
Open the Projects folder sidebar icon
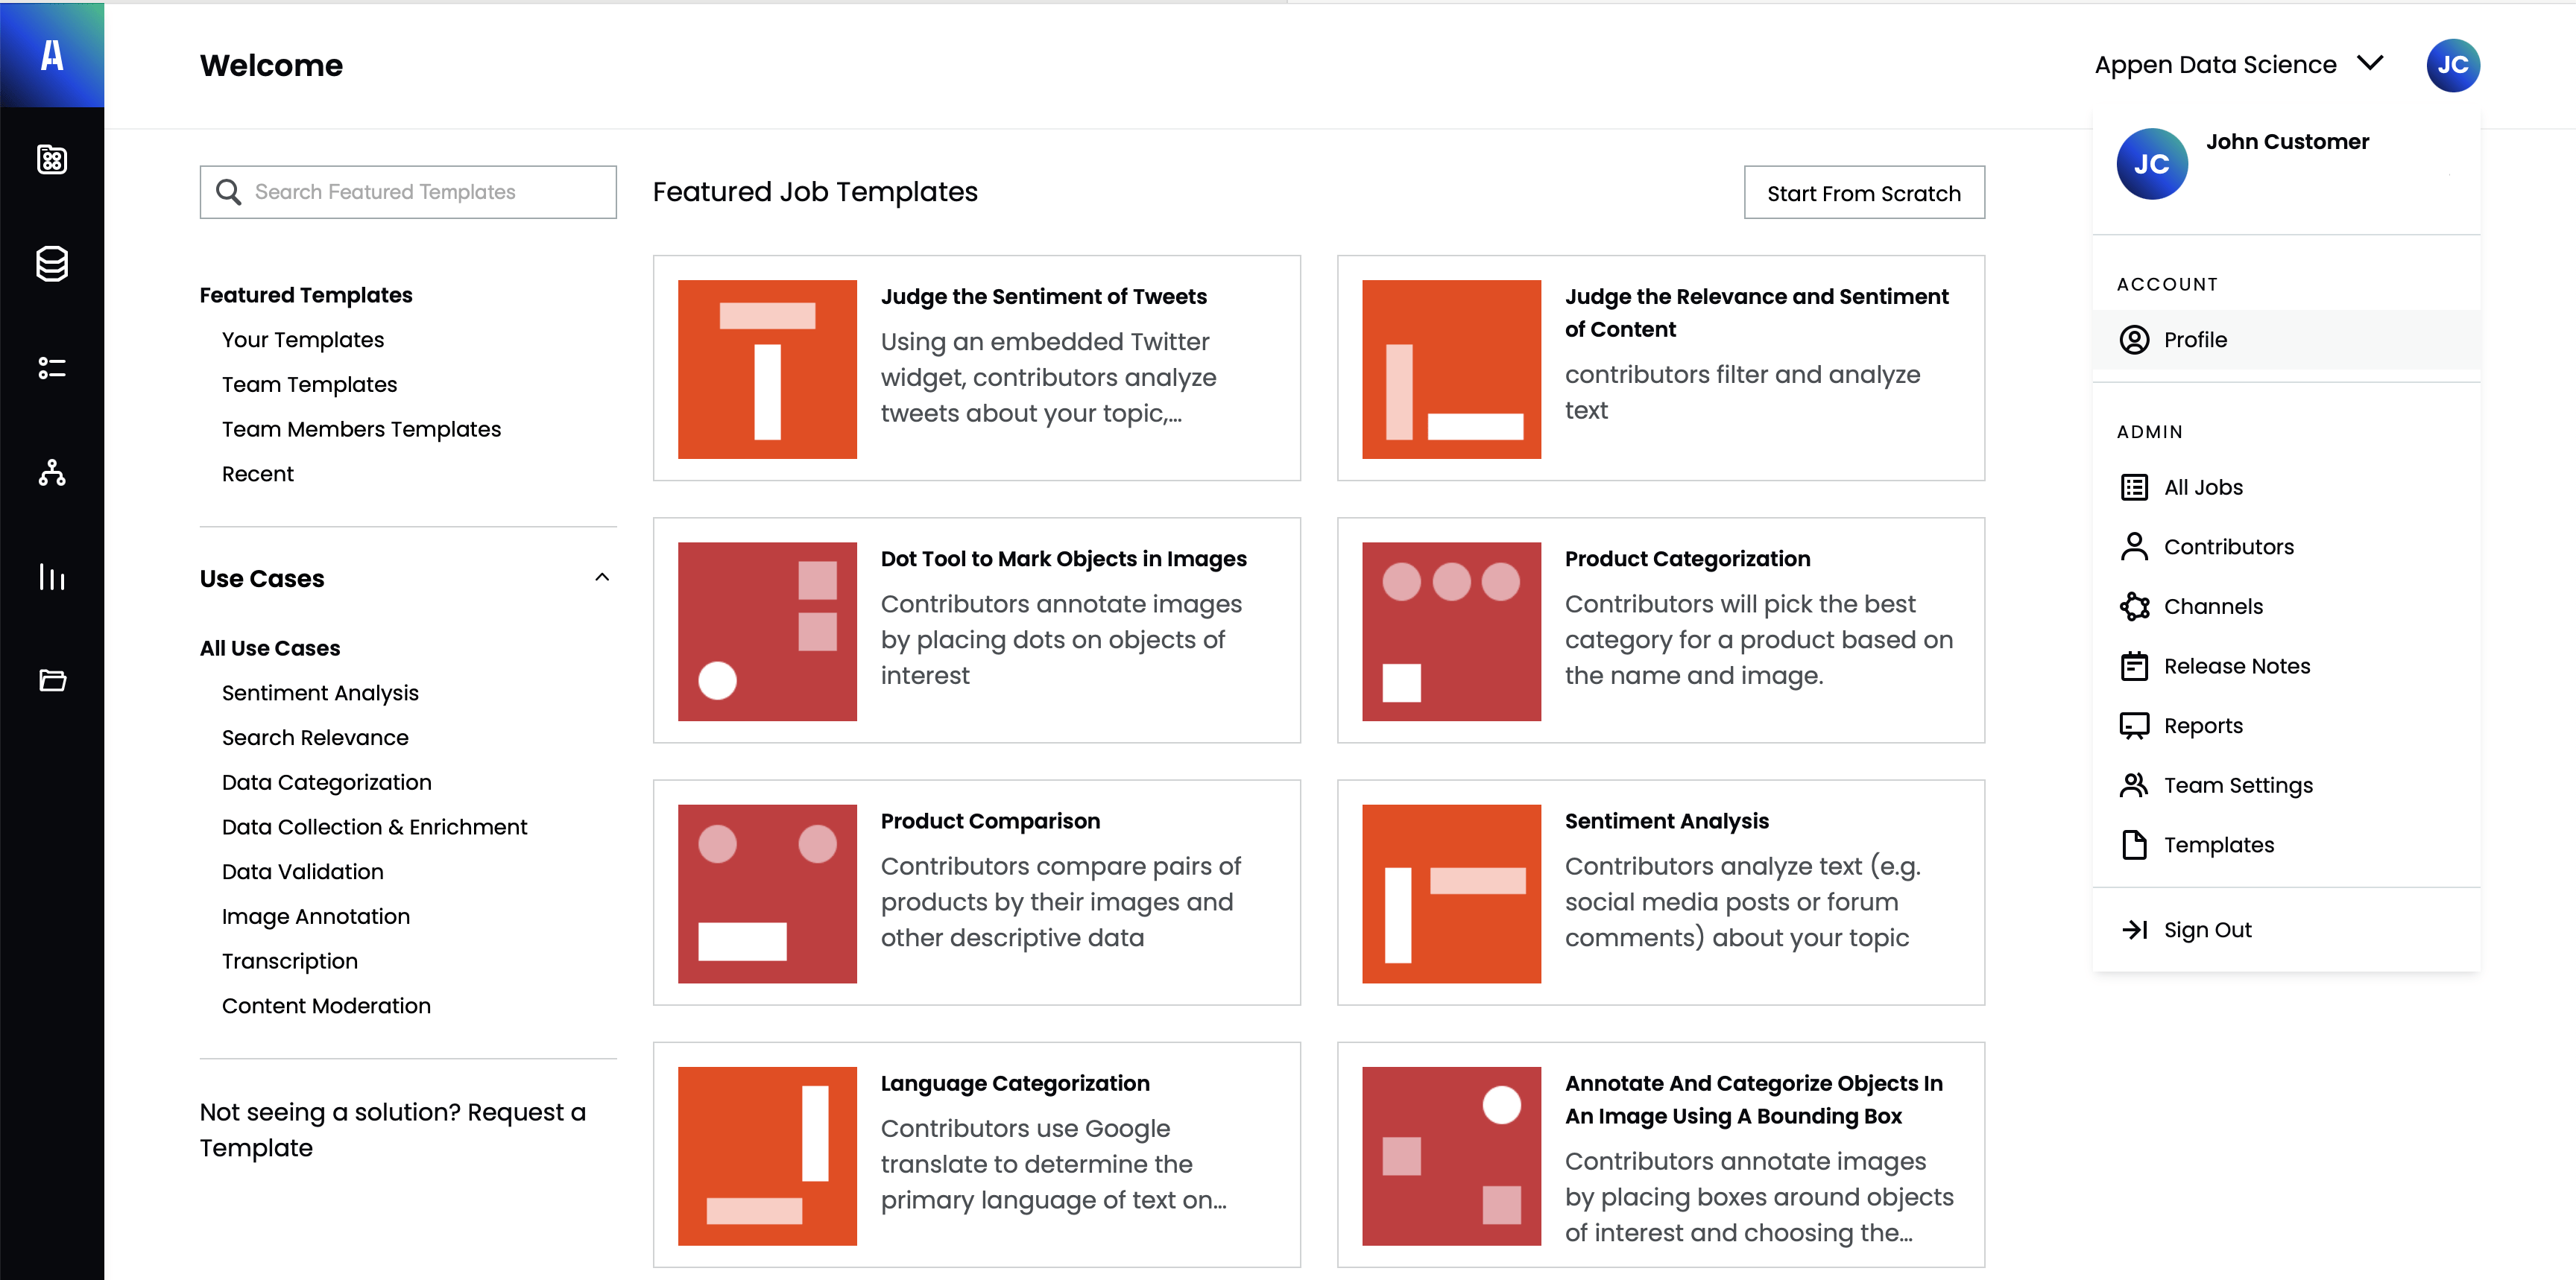52,682
